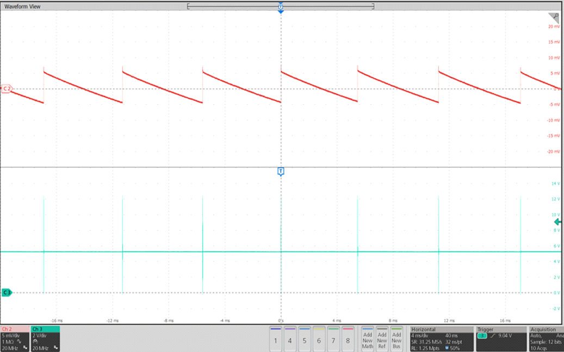Turn on channel 1
This screenshot has width=564, height=352.
tap(276, 338)
